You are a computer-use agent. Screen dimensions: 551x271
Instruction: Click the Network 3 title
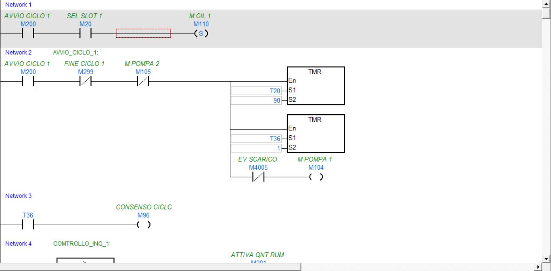pos(18,196)
